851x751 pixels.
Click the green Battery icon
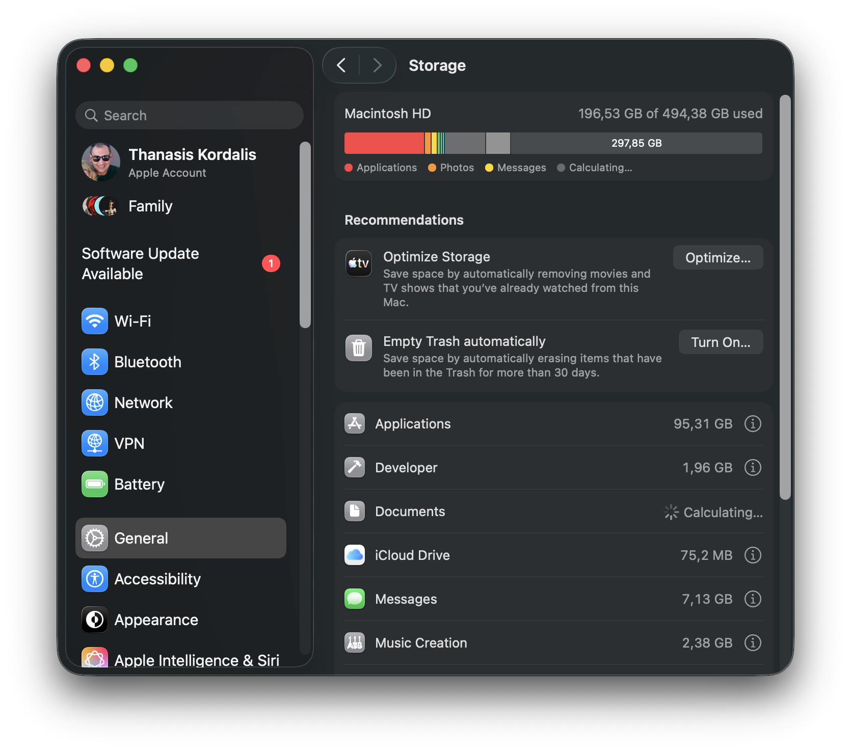point(95,484)
